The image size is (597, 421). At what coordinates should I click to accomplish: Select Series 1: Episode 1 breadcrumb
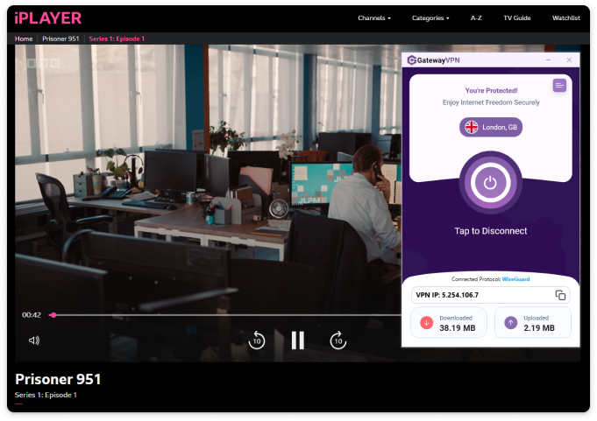[117, 39]
